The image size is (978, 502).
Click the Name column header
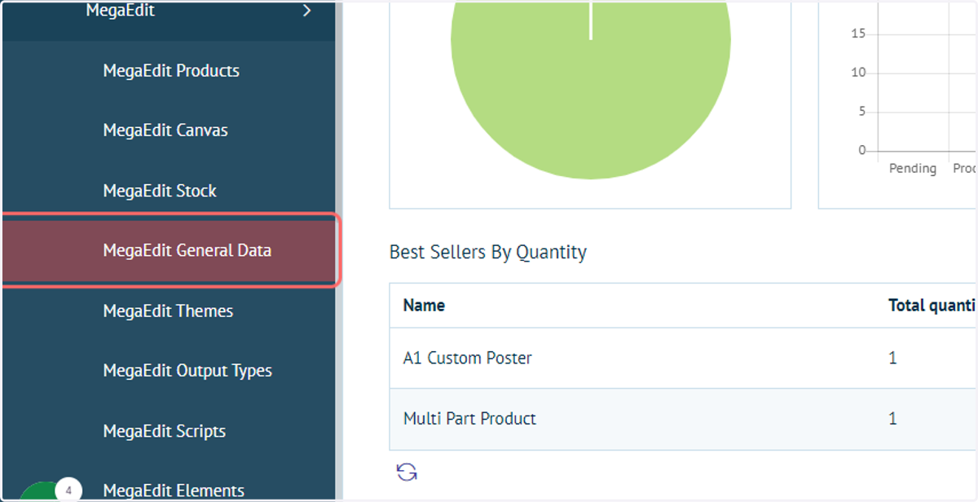(424, 306)
